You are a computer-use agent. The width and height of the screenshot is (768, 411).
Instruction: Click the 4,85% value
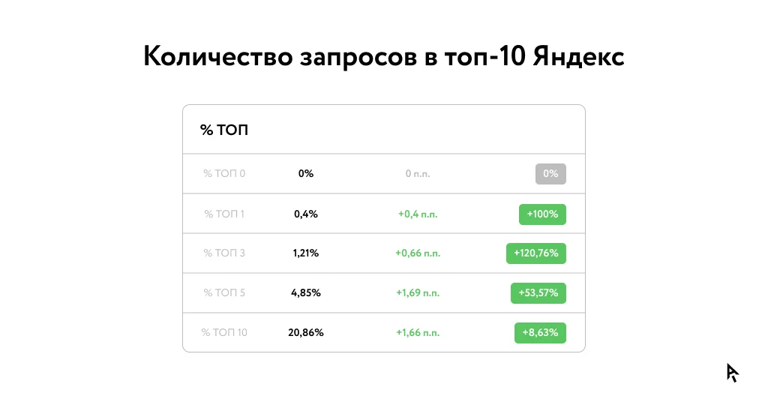point(306,293)
